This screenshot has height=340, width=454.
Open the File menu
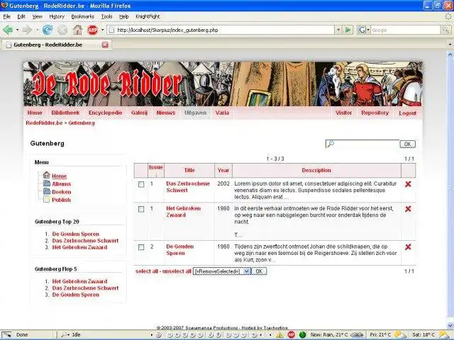7,17
